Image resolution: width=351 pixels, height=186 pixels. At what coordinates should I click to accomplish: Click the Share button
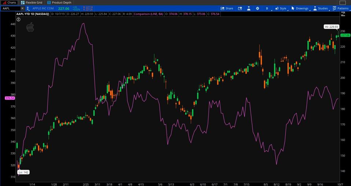227,8
